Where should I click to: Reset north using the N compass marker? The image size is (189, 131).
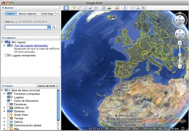click(180, 13)
